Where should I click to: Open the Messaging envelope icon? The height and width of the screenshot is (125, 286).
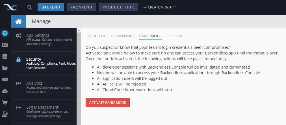[x=5, y=80]
